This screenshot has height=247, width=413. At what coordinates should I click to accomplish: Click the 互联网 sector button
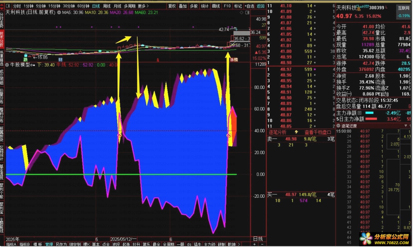pyautogui.click(x=404, y=8)
